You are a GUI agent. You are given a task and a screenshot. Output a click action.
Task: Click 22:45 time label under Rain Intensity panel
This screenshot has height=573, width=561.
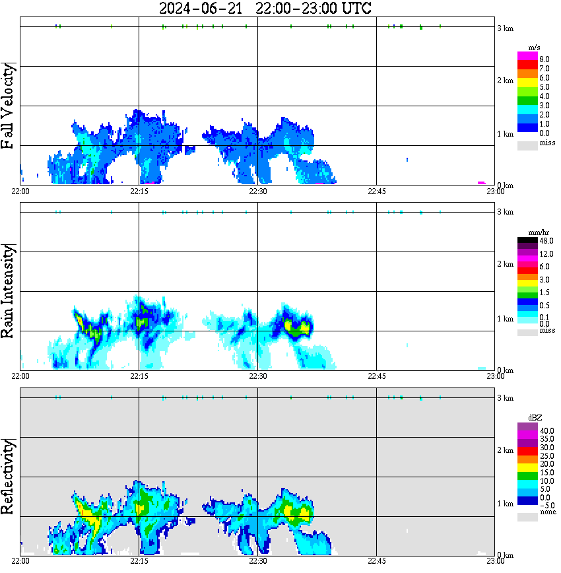tap(376, 376)
